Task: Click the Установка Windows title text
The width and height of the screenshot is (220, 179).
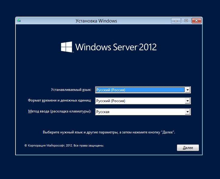Action: pyautogui.click(x=96, y=21)
